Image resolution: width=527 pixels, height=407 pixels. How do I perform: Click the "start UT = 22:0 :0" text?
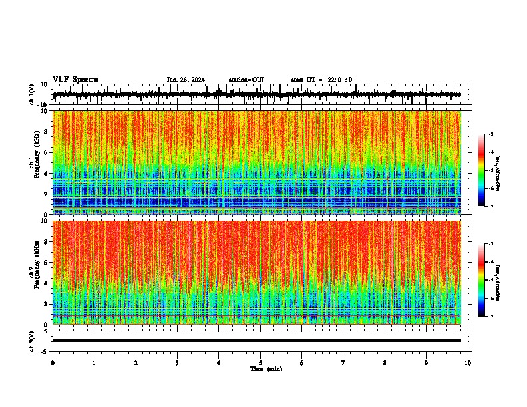click(321, 80)
